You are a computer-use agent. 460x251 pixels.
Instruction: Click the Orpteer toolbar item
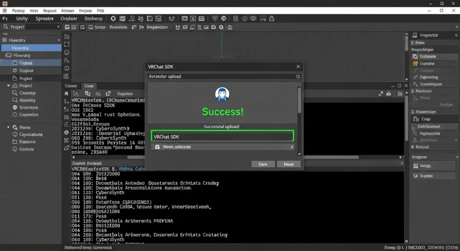click(69, 18)
